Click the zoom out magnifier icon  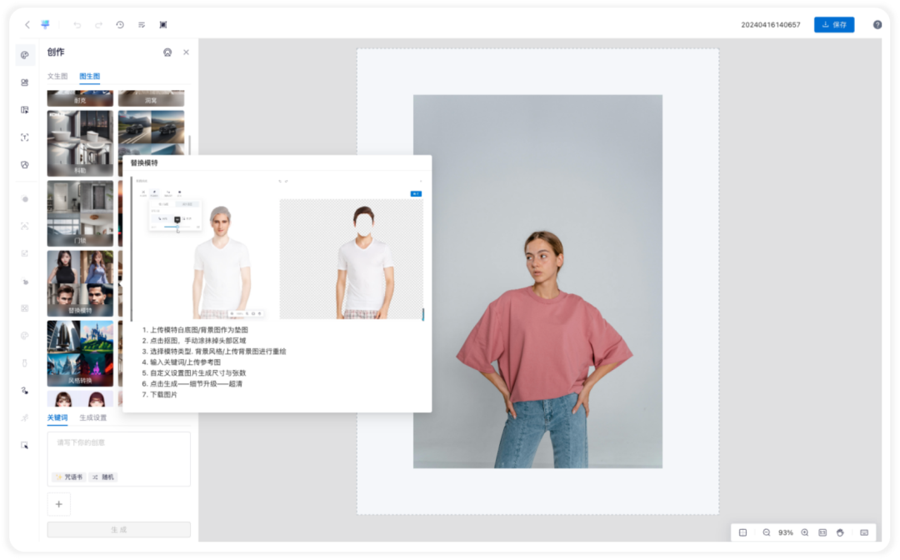767,532
